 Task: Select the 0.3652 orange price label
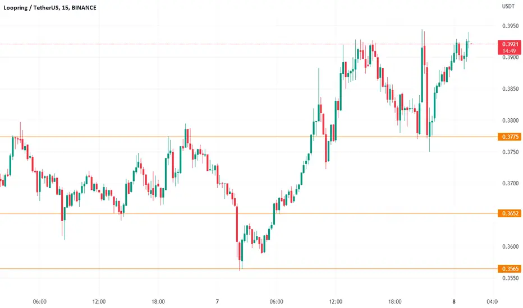click(510, 213)
